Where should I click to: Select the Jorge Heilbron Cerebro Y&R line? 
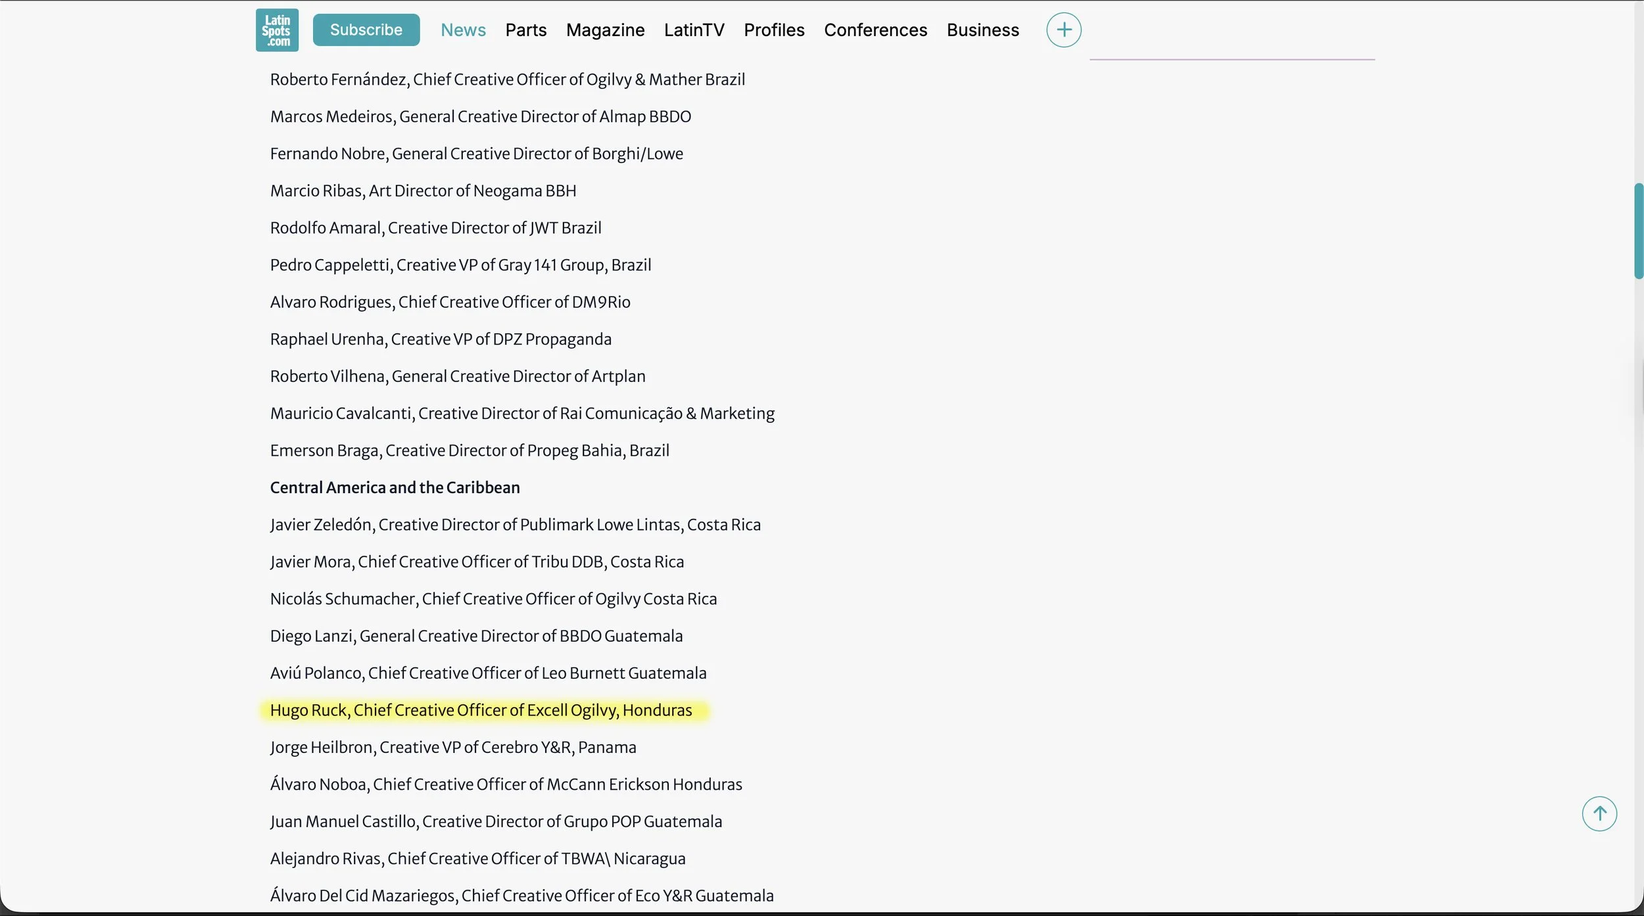[453, 748]
